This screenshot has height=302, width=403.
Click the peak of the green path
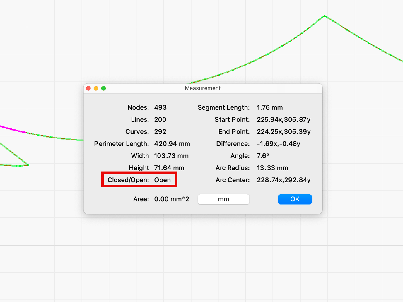point(325,16)
